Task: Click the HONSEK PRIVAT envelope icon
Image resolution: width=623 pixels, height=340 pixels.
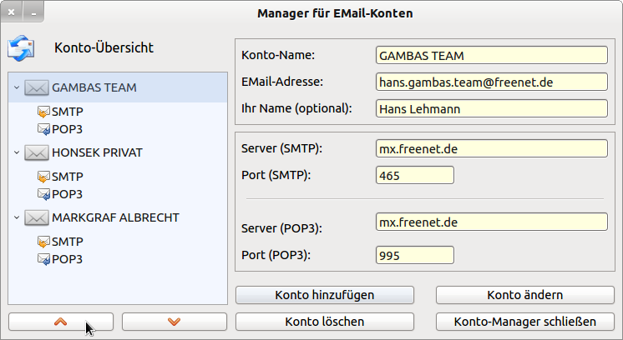Action: [36, 152]
